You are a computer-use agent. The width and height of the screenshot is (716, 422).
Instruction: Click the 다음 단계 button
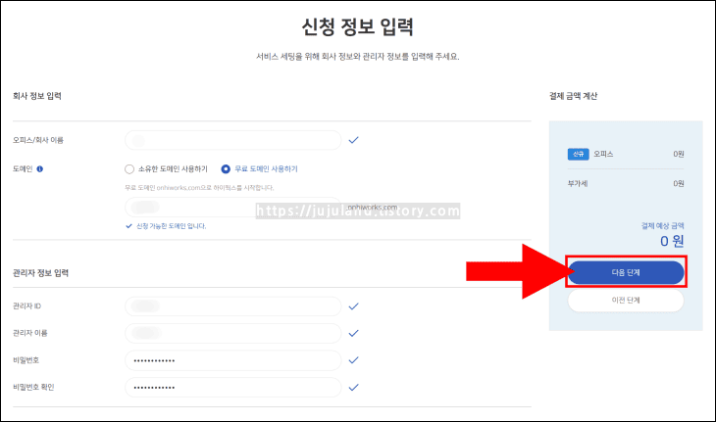[626, 272]
